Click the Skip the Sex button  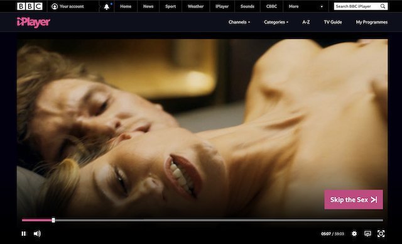pos(354,199)
